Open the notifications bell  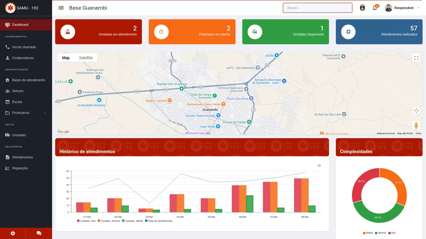pos(375,8)
